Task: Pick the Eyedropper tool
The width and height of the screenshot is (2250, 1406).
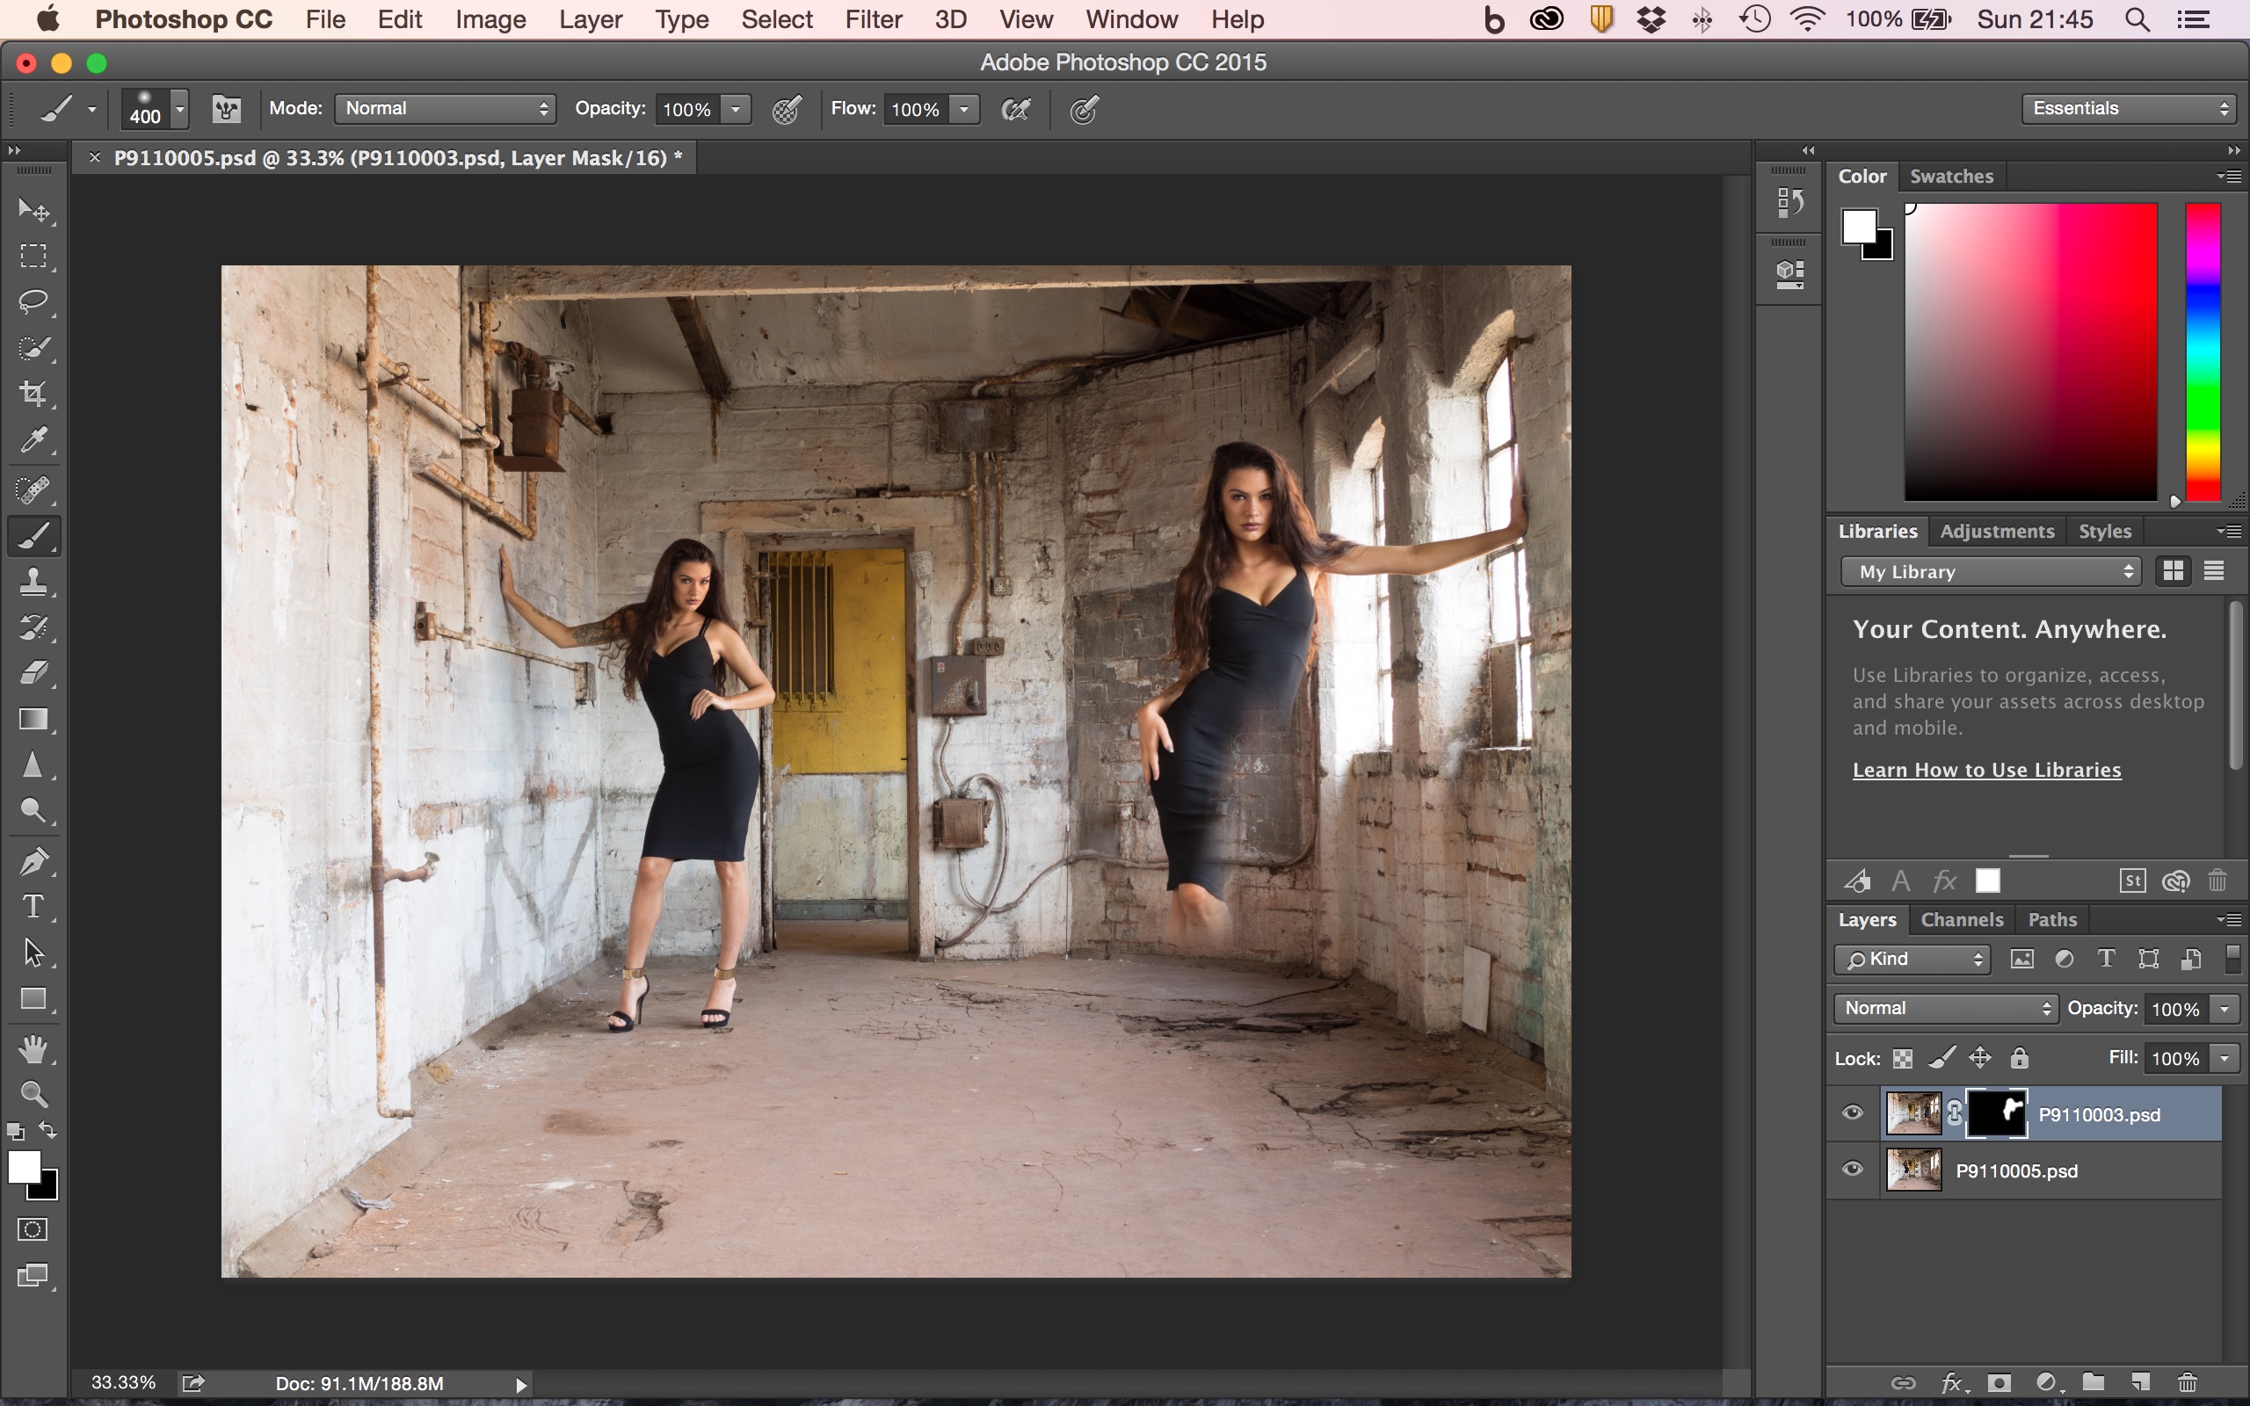Action: click(x=33, y=441)
